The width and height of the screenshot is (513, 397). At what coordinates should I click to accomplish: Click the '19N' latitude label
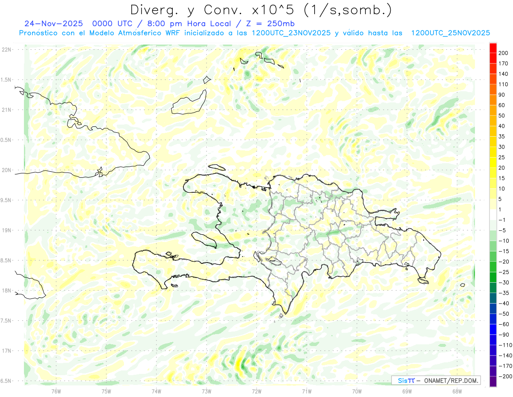pos(6,230)
